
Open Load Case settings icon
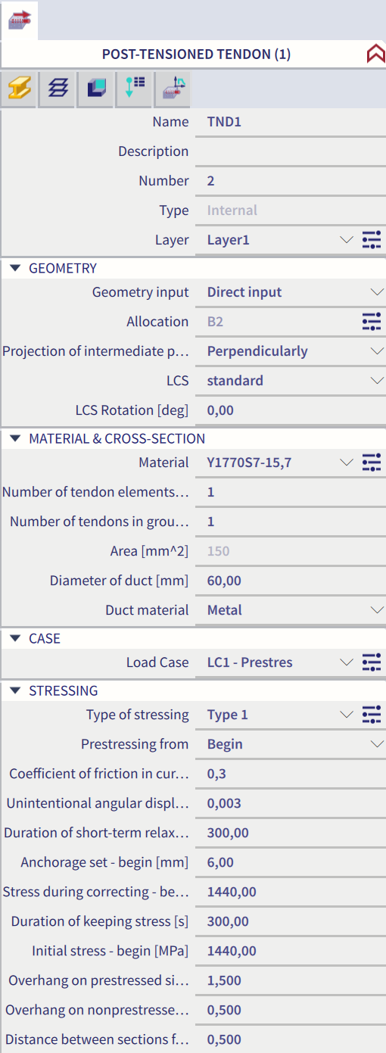click(x=372, y=662)
